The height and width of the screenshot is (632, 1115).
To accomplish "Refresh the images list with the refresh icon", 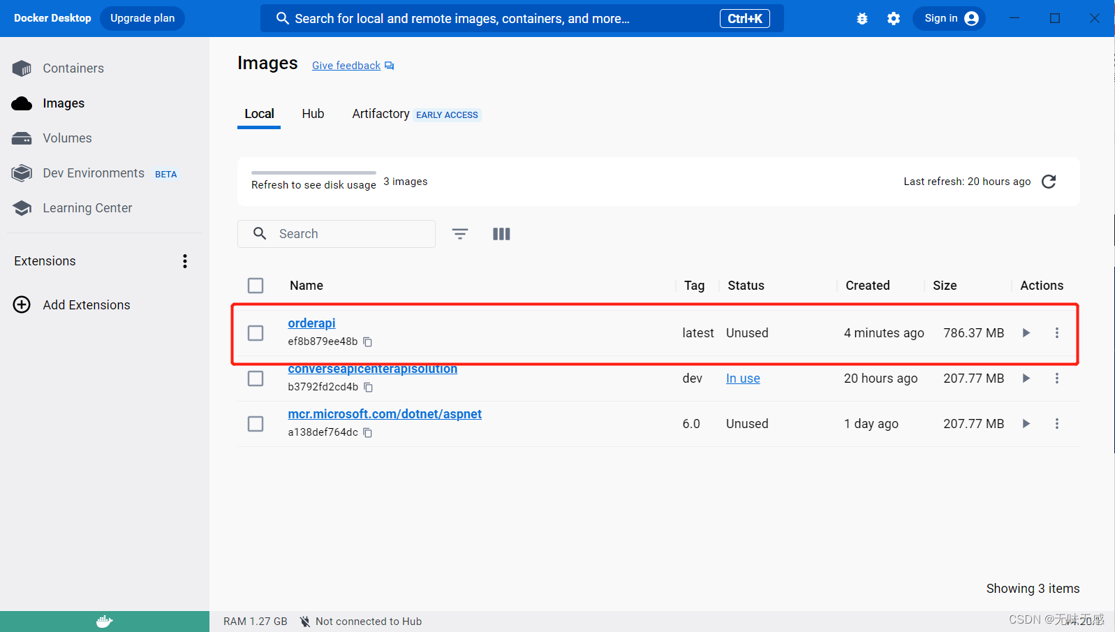I will point(1049,182).
